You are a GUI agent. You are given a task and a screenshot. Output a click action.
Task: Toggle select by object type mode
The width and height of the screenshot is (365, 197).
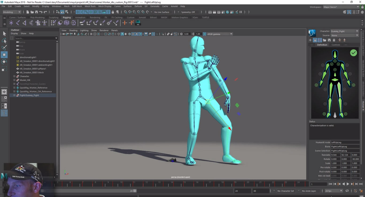point(62,12)
